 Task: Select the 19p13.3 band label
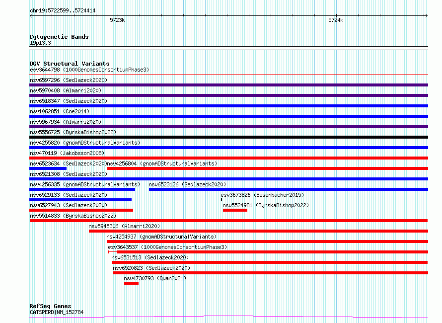(x=40, y=43)
